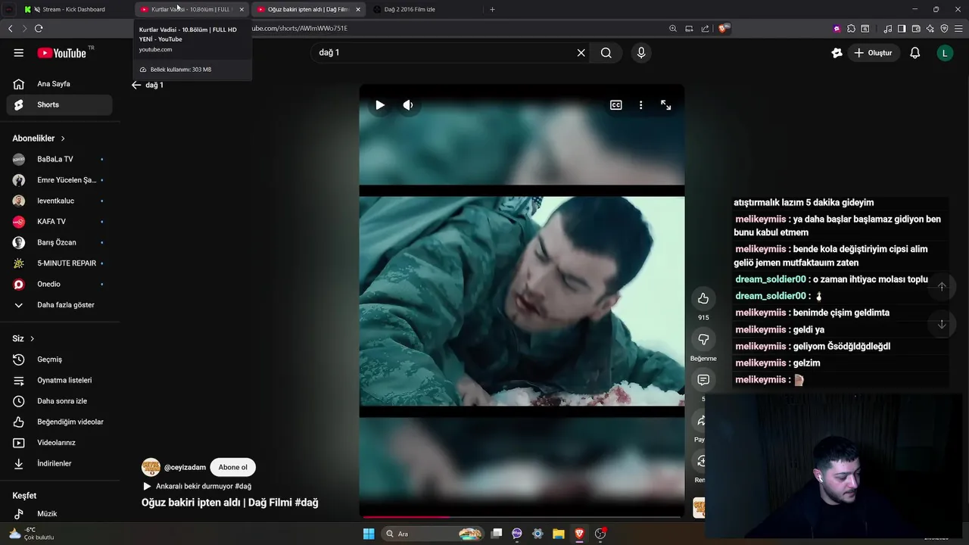
Task: Seek using the short's red progress bar
Action: click(x=522, y=517)
